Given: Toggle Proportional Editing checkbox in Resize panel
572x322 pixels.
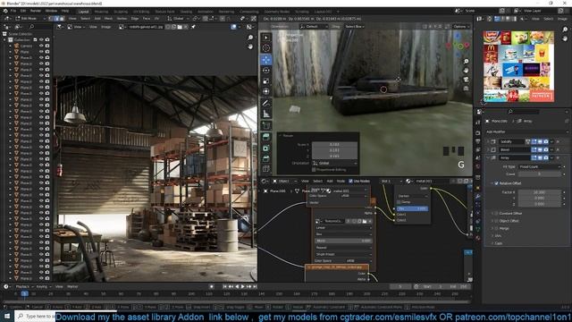Looking at the screenshot, I should pyautogui.click(x=314, y=169).
